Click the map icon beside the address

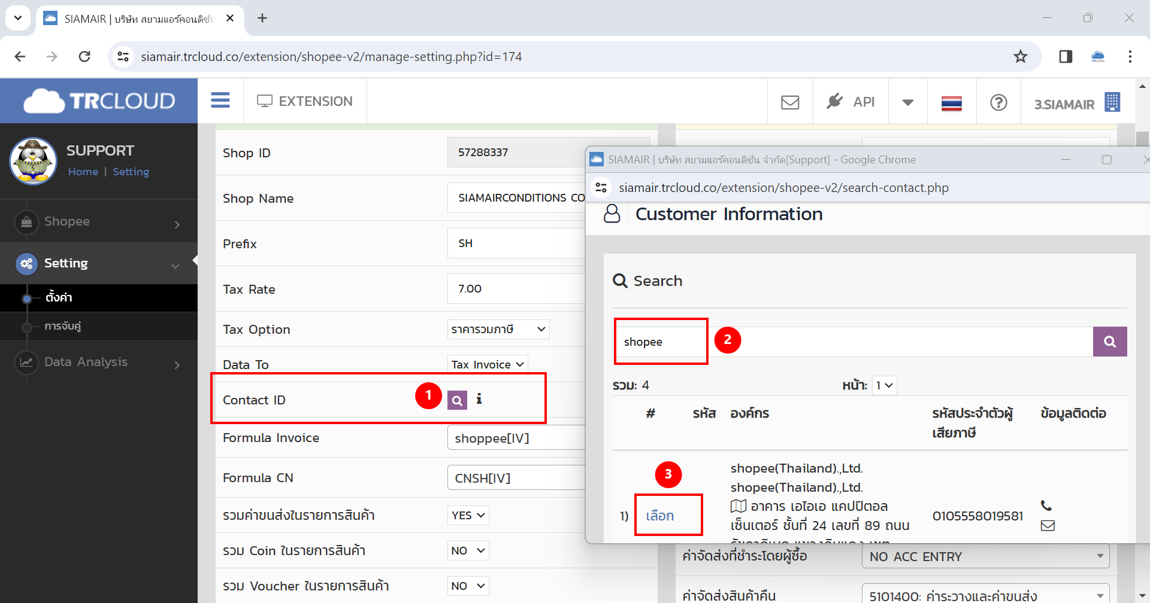[x=739, y=506]
